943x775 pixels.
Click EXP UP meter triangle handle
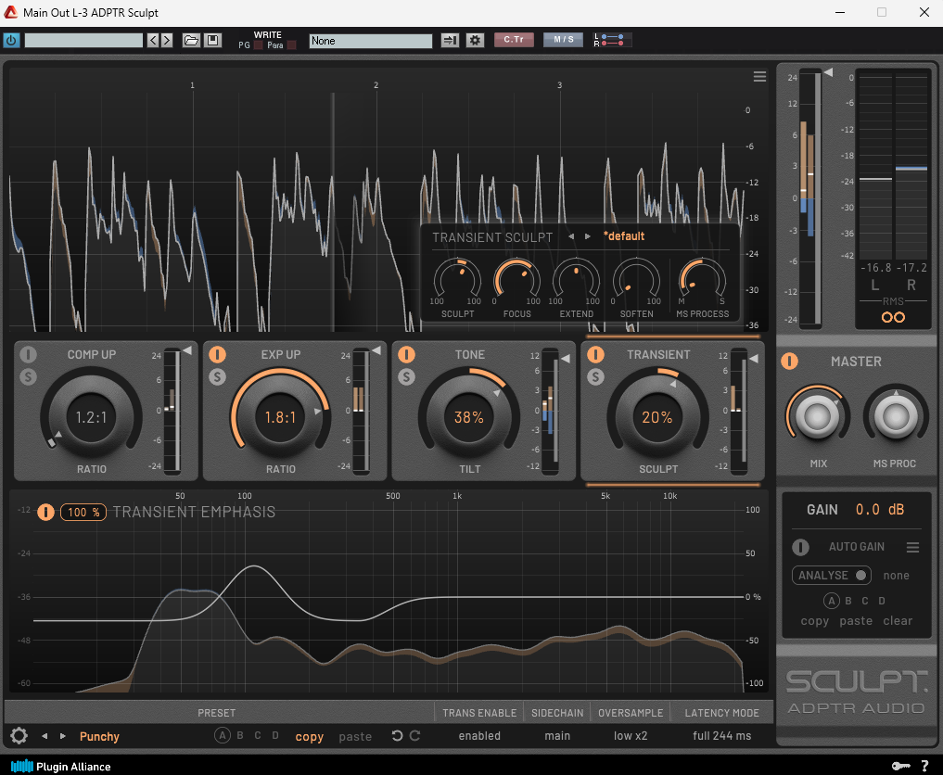coord(376,350)
